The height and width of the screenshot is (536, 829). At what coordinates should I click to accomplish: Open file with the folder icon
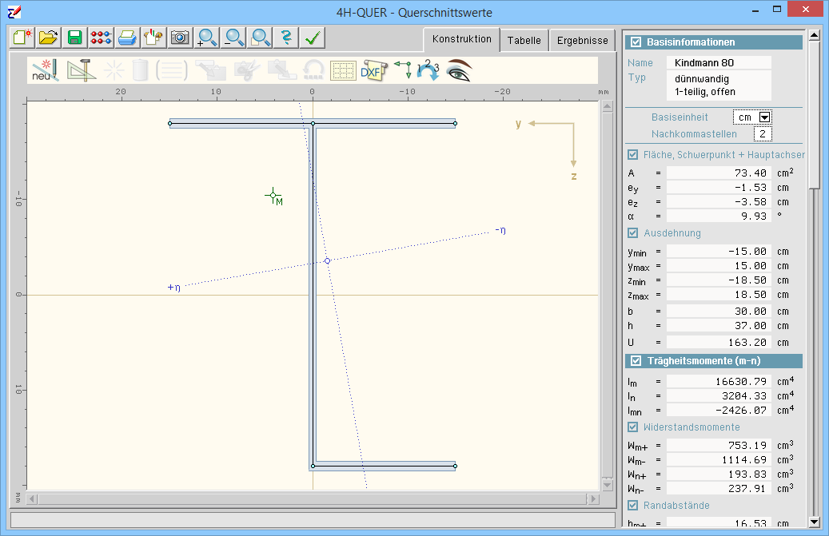point(49,38)
